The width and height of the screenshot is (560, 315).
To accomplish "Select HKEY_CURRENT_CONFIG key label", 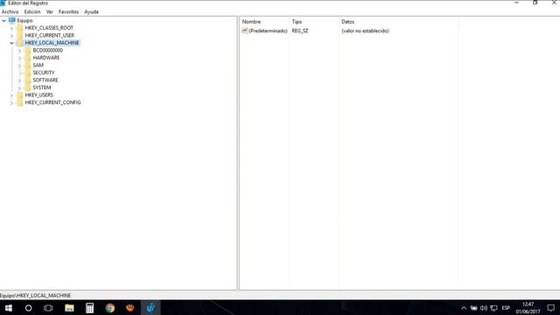I will point(52,102).
